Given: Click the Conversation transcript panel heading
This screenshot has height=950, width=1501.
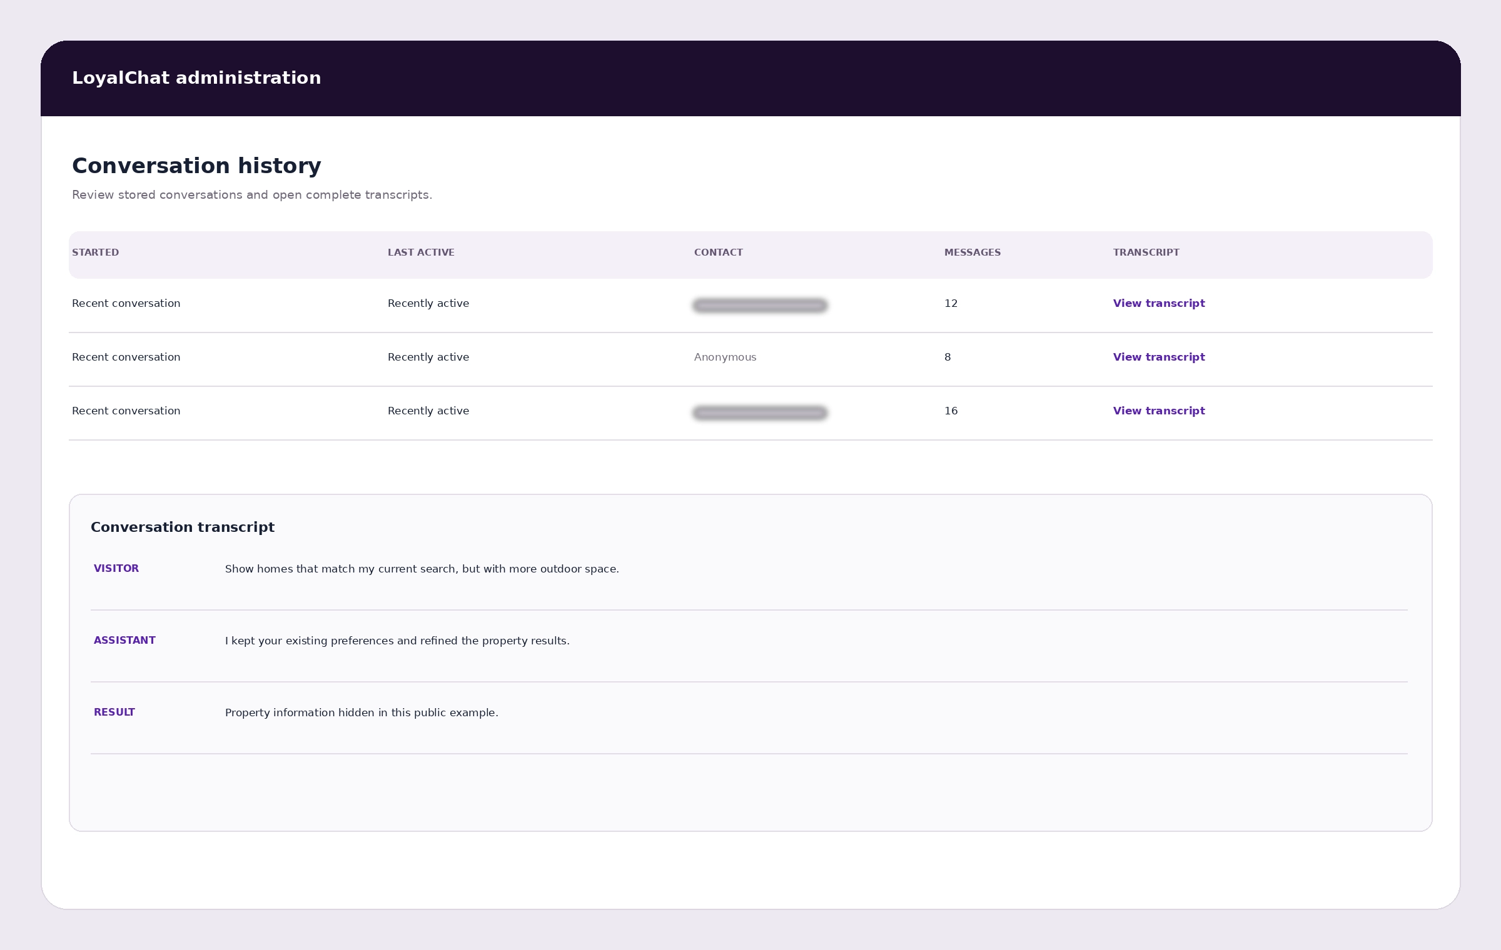Looking at the screenshot, I should click(x=183, y=527).
